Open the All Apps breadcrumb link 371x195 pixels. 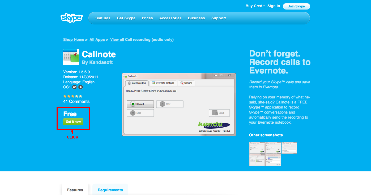coord(97,40)
